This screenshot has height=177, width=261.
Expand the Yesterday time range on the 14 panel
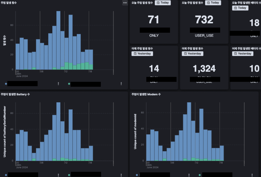click(x=142, y=54)
